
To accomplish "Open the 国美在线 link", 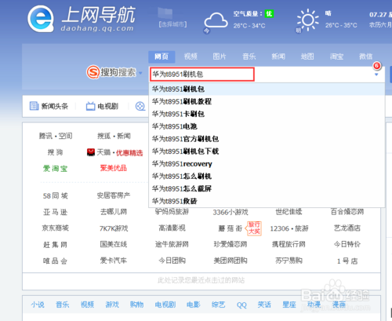I will click(x=114, y=244).
